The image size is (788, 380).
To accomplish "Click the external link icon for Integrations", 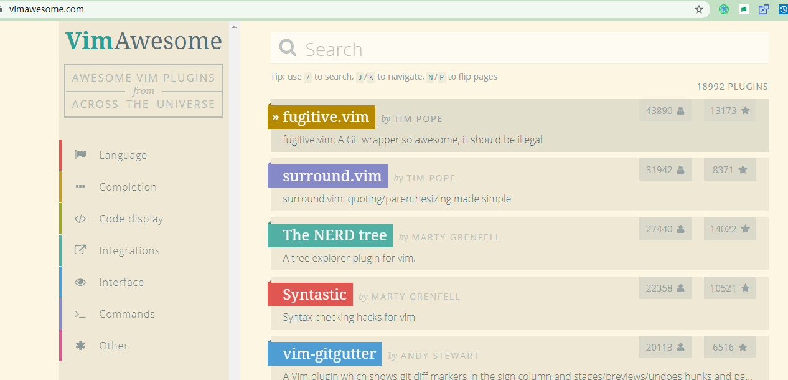I will point(80,250).
